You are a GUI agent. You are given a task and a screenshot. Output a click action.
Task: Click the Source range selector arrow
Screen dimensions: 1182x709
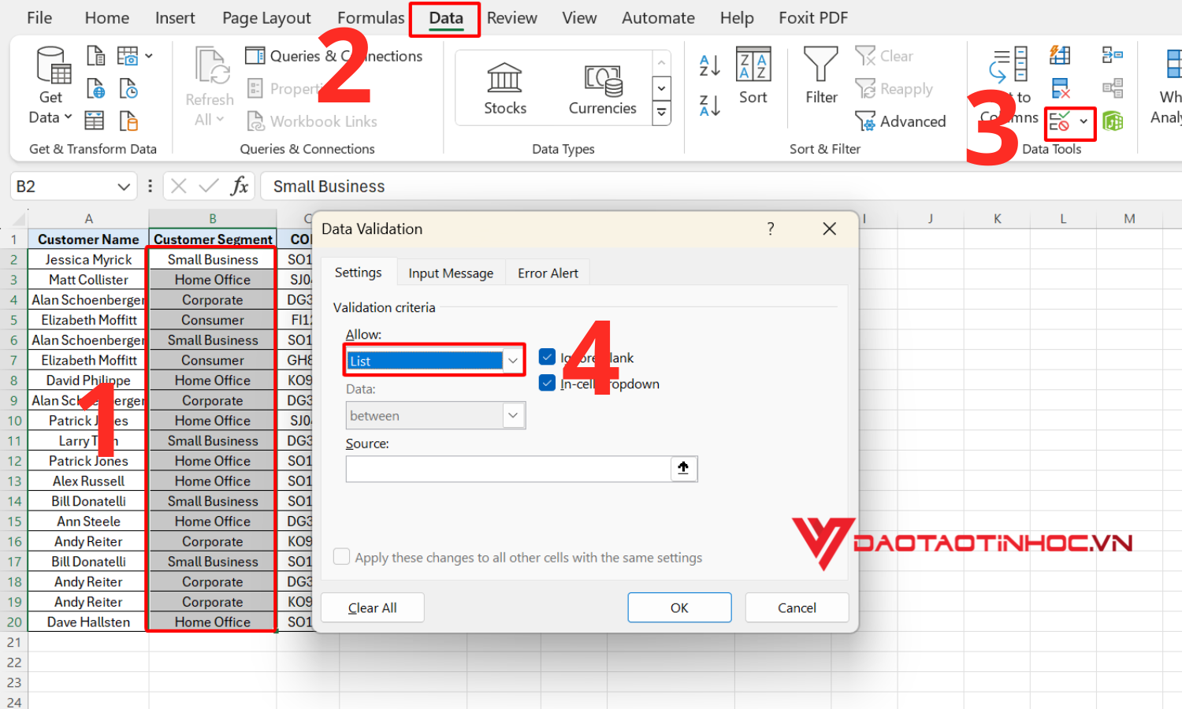coord(683,469)
